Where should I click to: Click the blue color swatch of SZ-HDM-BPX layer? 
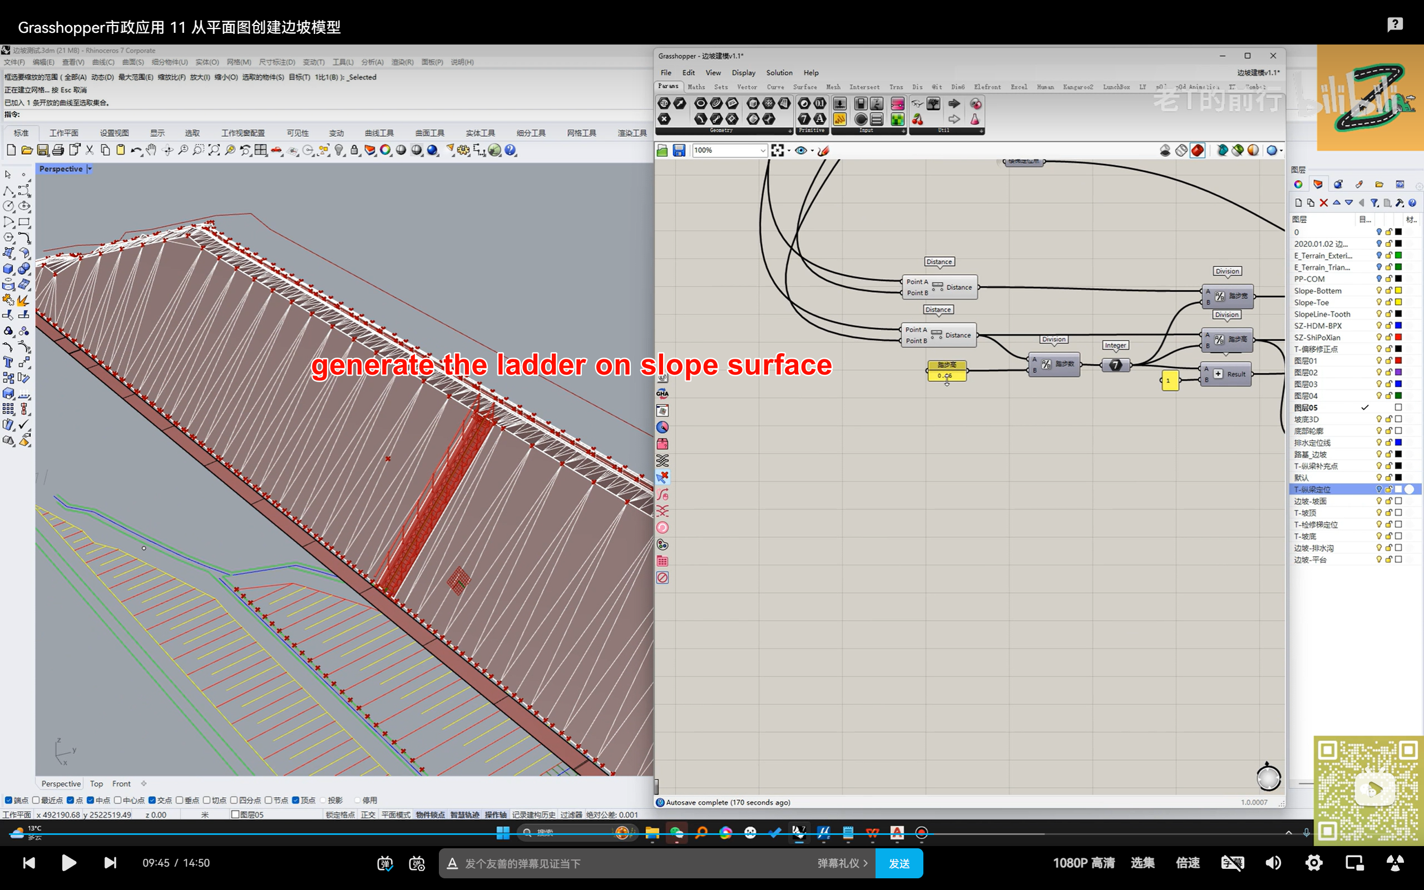point(1398,325)
